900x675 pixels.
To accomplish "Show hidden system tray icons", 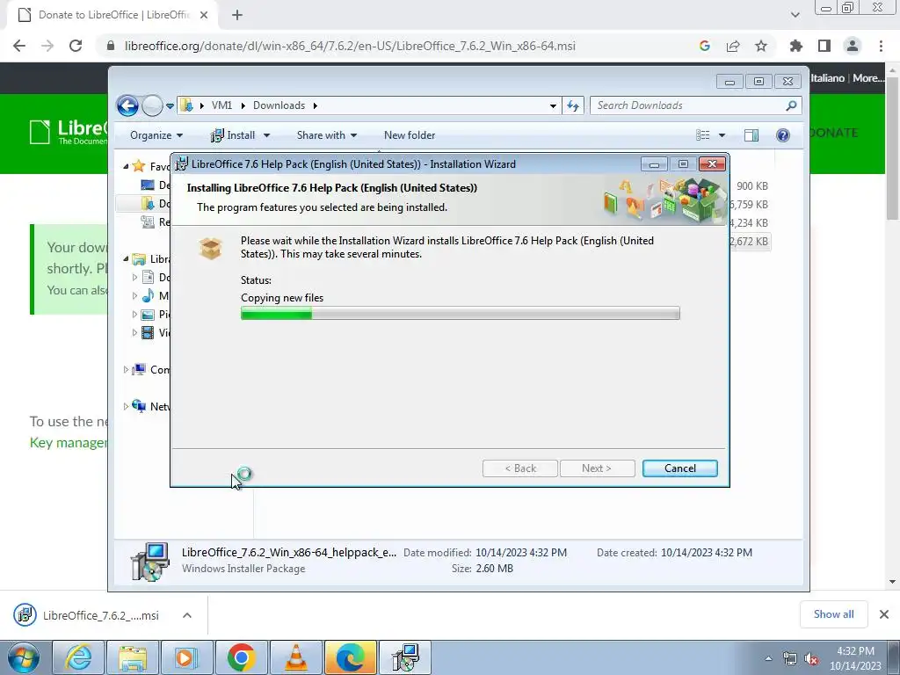I will click(x=768, y=658).
